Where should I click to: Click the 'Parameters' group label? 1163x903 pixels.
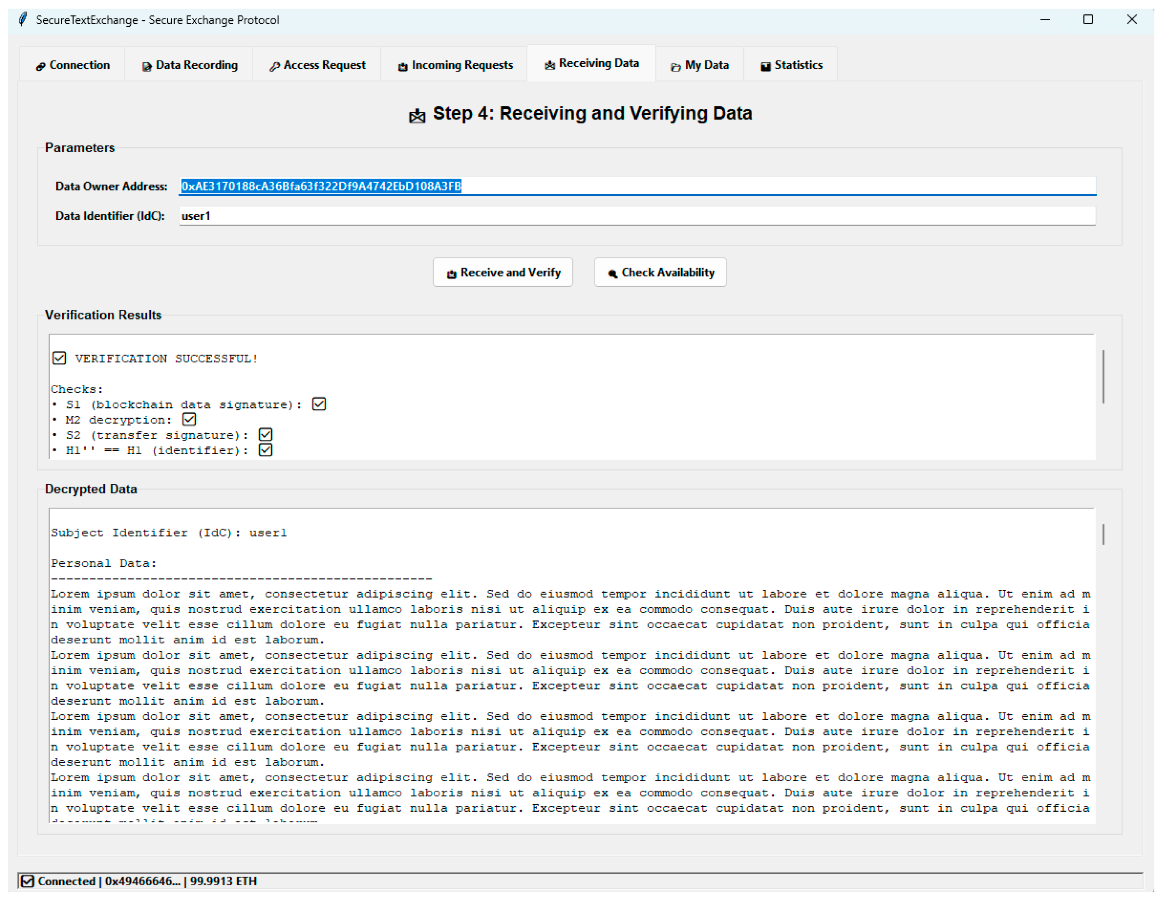(x=80, y=148)
